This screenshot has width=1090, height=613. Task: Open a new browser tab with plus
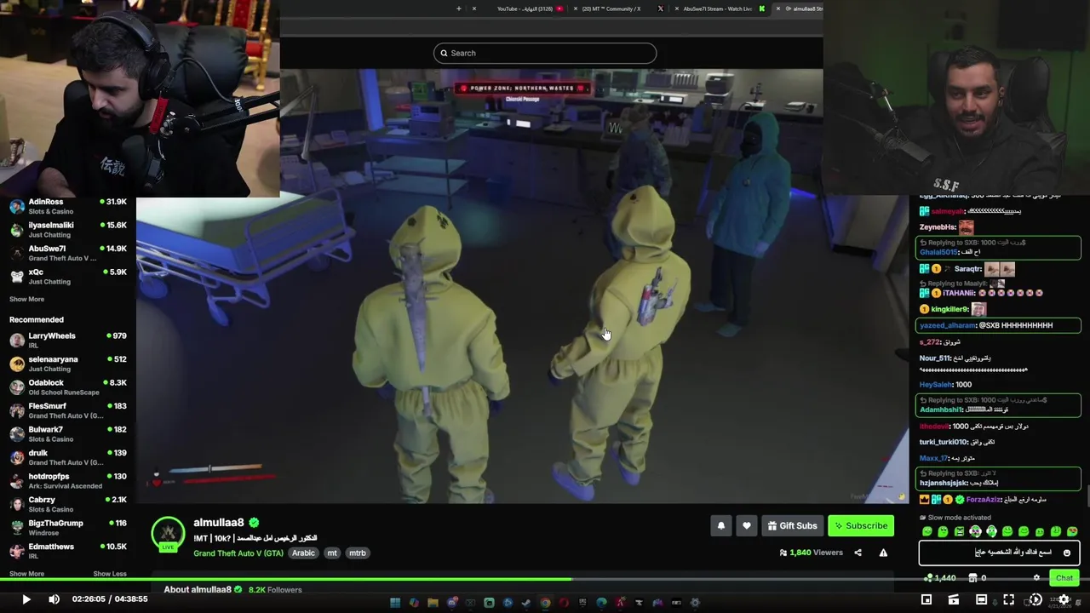[x=459, y=9]
